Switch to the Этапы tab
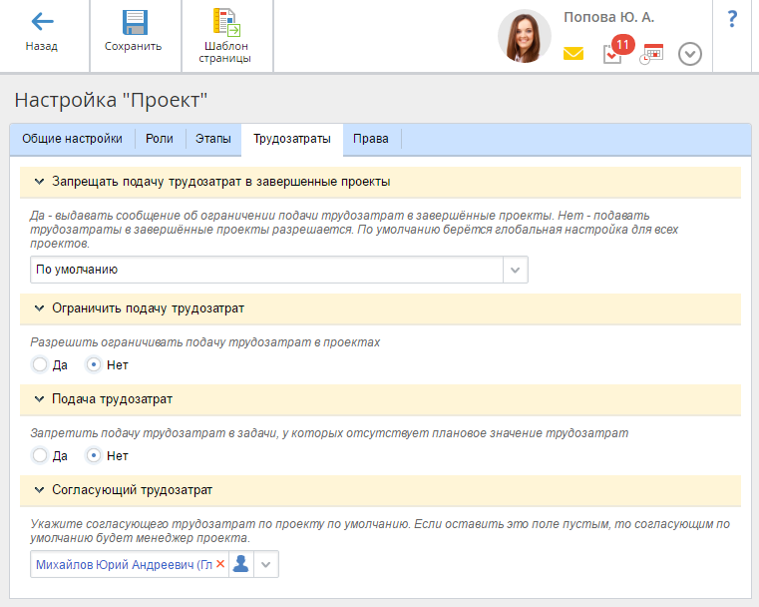The height and width of the screenshot is (607, 759). [212, 139]
